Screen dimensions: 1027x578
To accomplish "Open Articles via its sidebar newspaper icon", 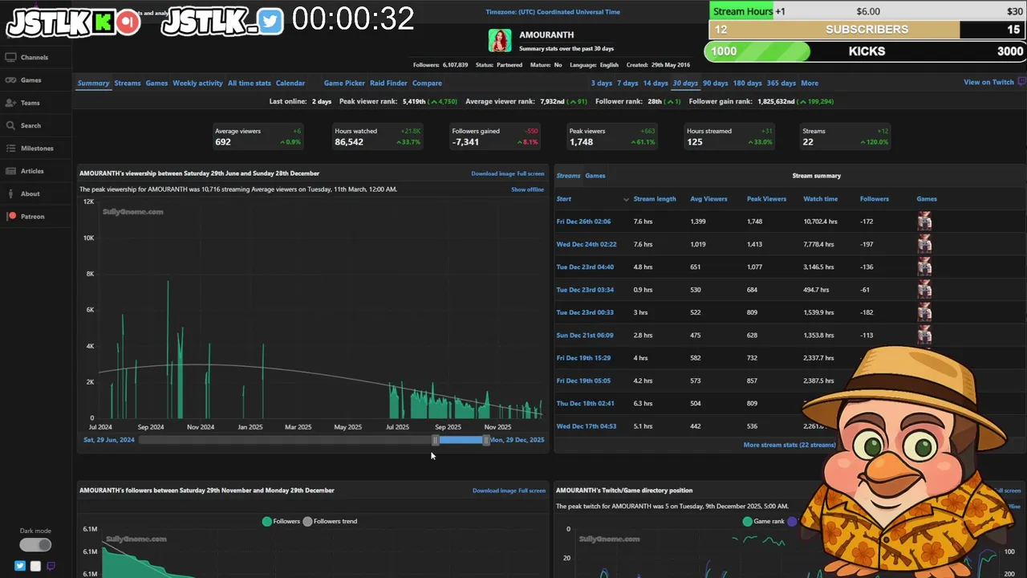I will coord(11,171).
